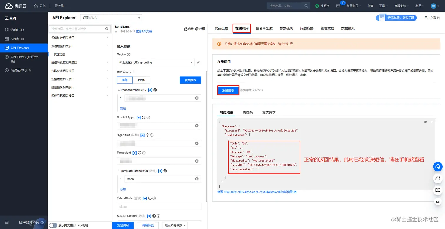This screenshot has height=229, width=445.
Task: Click the 参数推荐 button
Action: (x=190, y=80)
